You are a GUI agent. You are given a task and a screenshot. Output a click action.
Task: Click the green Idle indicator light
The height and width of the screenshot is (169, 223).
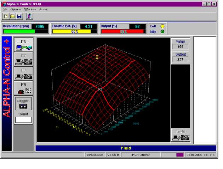pos(163,31)
